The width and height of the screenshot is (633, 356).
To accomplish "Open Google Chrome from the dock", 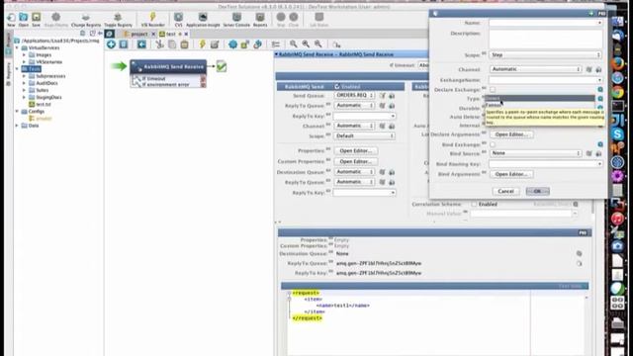I will tap(617, 92).
